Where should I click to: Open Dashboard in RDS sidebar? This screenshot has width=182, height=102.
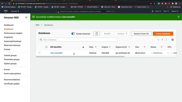pos(9,25)
